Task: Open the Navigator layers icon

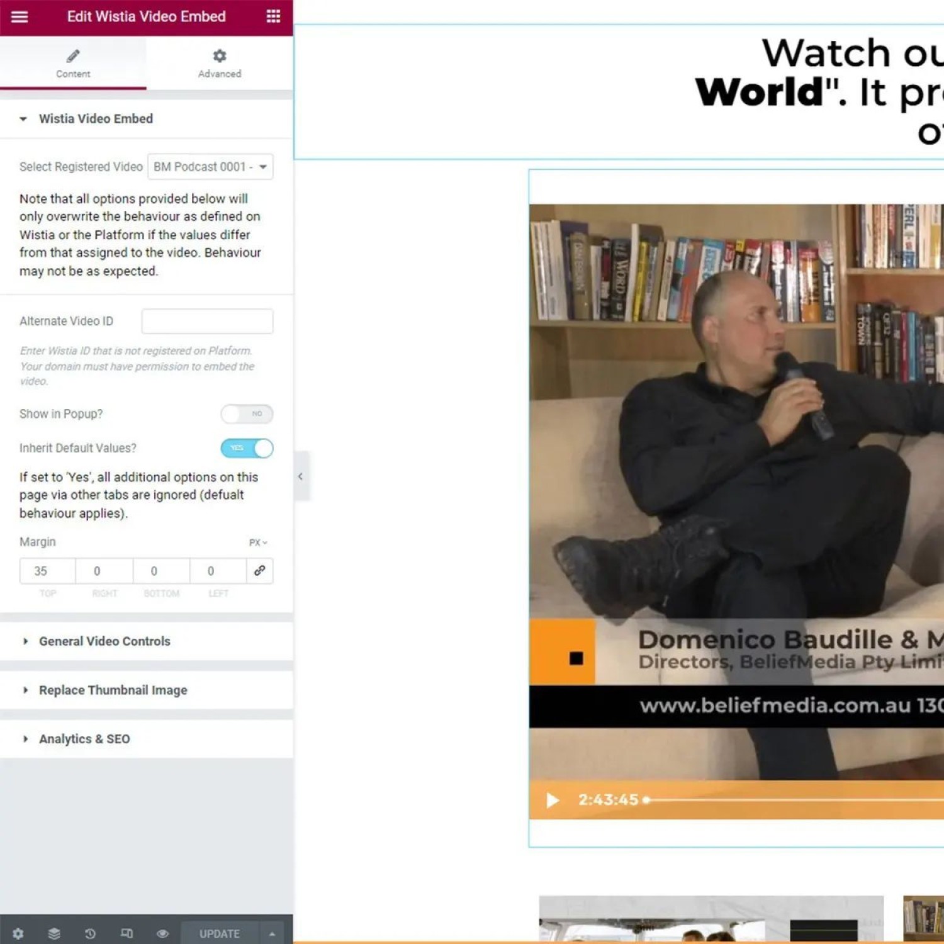Action: [54, 933]
